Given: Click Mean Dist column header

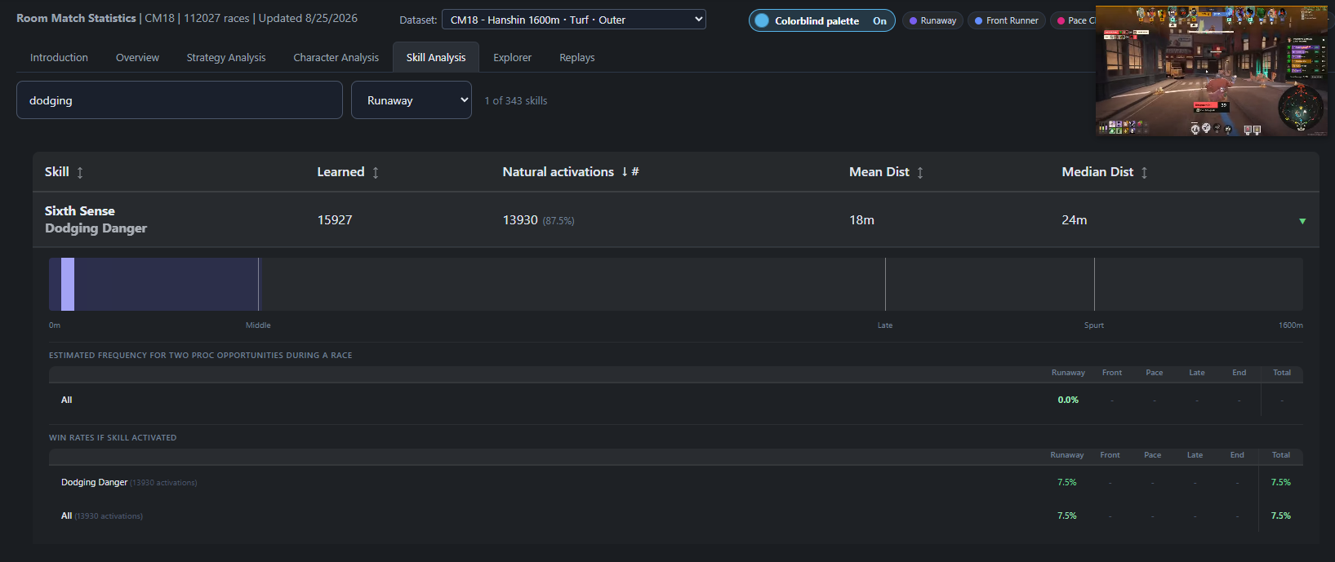Looking at the screenshot, I should coord(879,172).
